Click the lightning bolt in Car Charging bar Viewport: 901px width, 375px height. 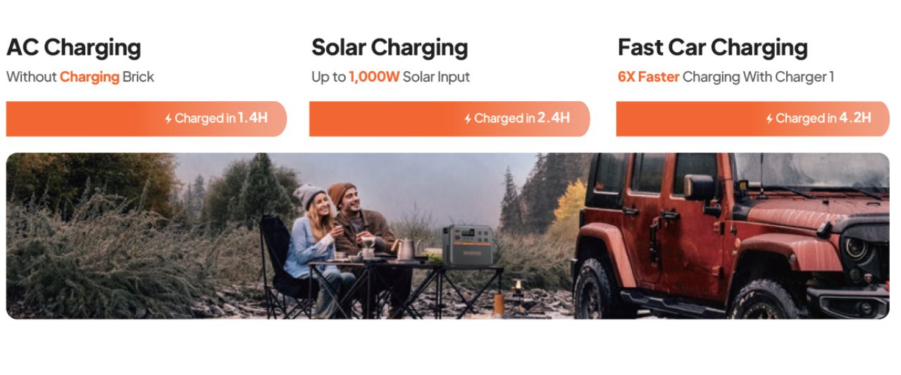(x=769, y=119)
